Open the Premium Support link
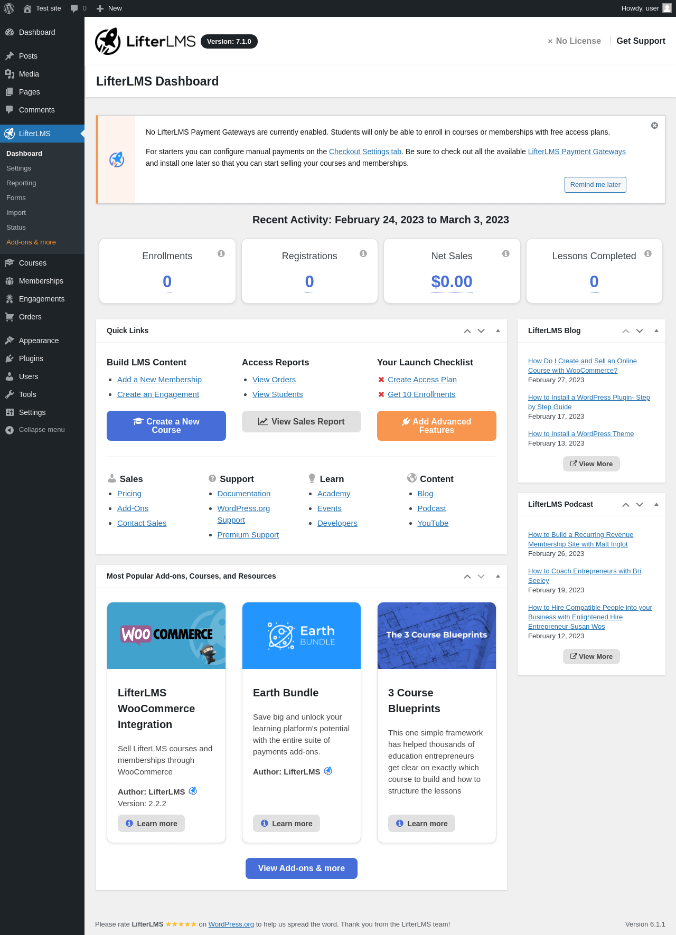 [248, 535]
